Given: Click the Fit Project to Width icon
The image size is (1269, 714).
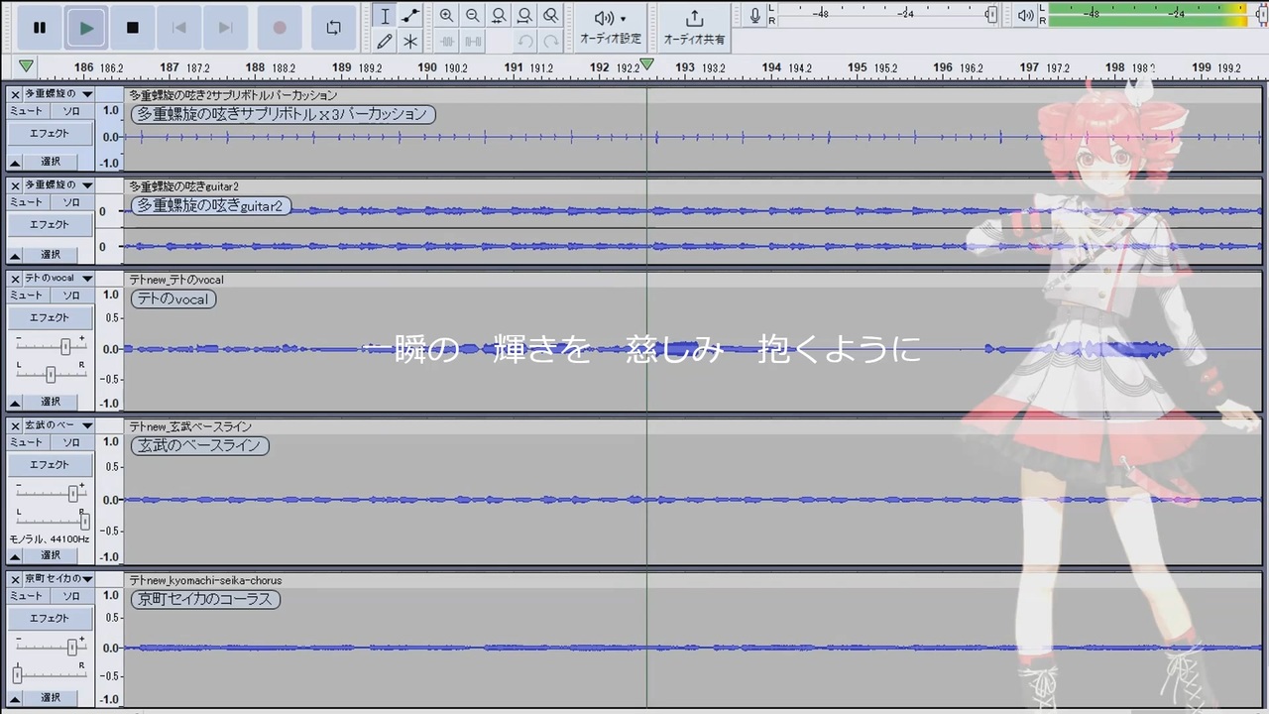Looking at the screenshot, I should tap(524, 15).
